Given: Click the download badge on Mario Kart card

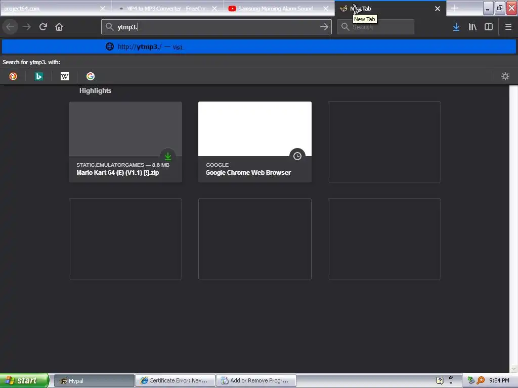Looking at the screenshot, I should [168, 156].
